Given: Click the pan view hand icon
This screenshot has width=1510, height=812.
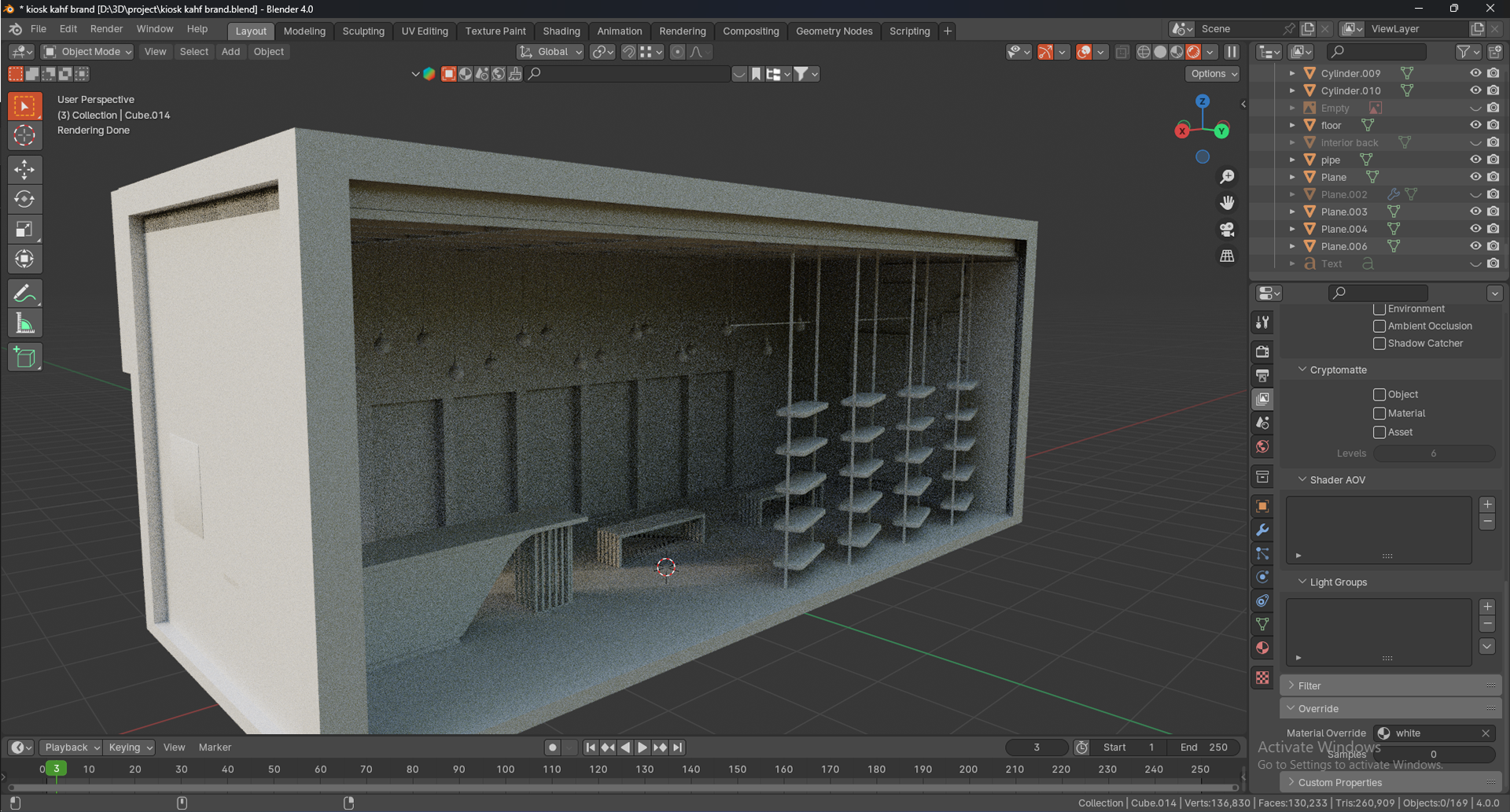Looking at the screenshot, I should click(x=1227, y=203).
